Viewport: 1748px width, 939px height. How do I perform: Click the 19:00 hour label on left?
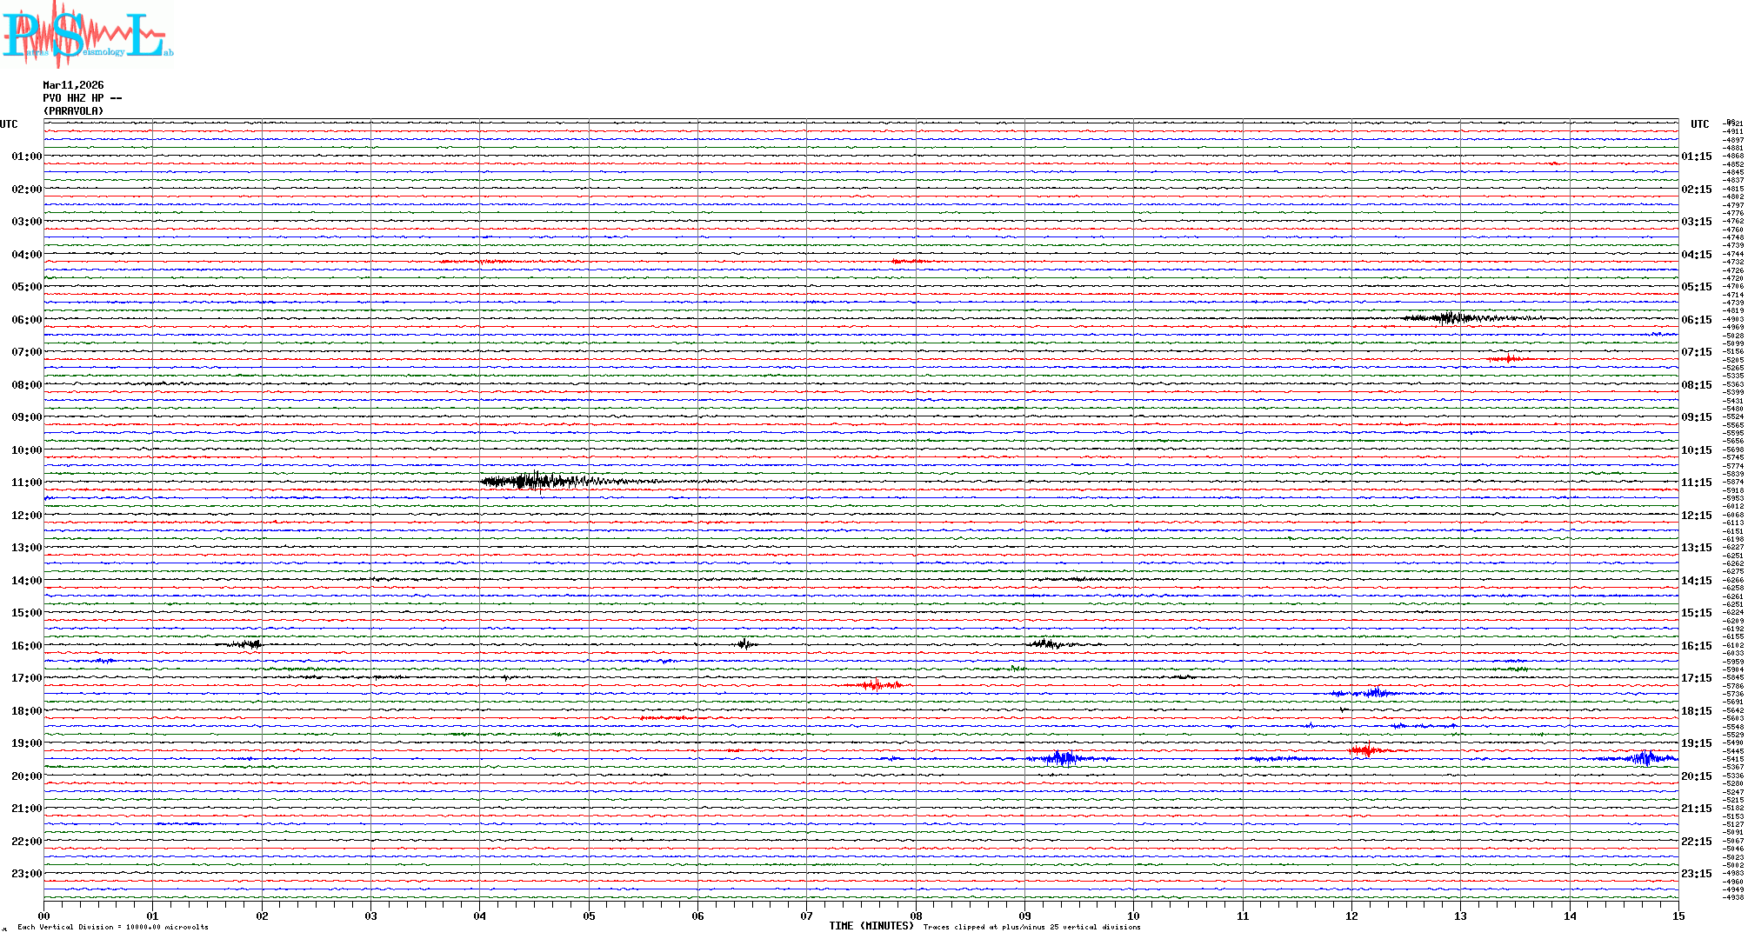[x=26, y=743]
